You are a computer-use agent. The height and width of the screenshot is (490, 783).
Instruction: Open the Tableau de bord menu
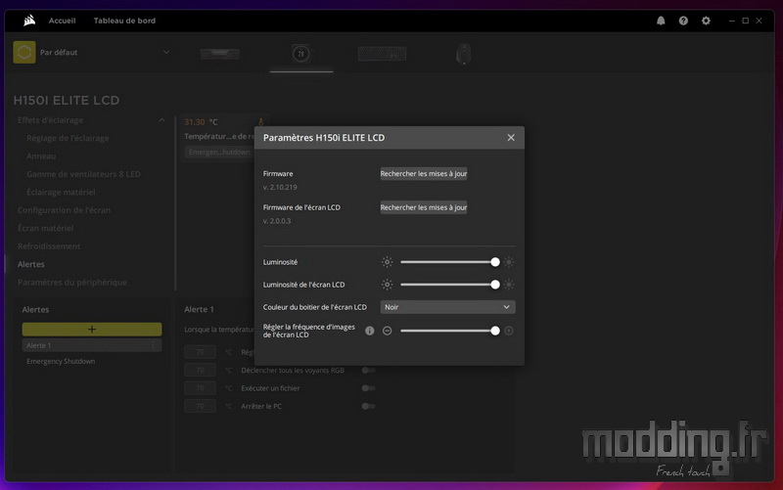tap(124, 21)
